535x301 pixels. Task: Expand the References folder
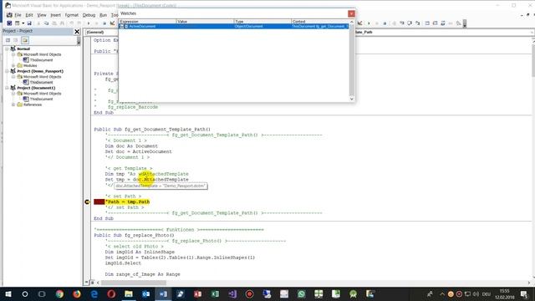[13, 105]
